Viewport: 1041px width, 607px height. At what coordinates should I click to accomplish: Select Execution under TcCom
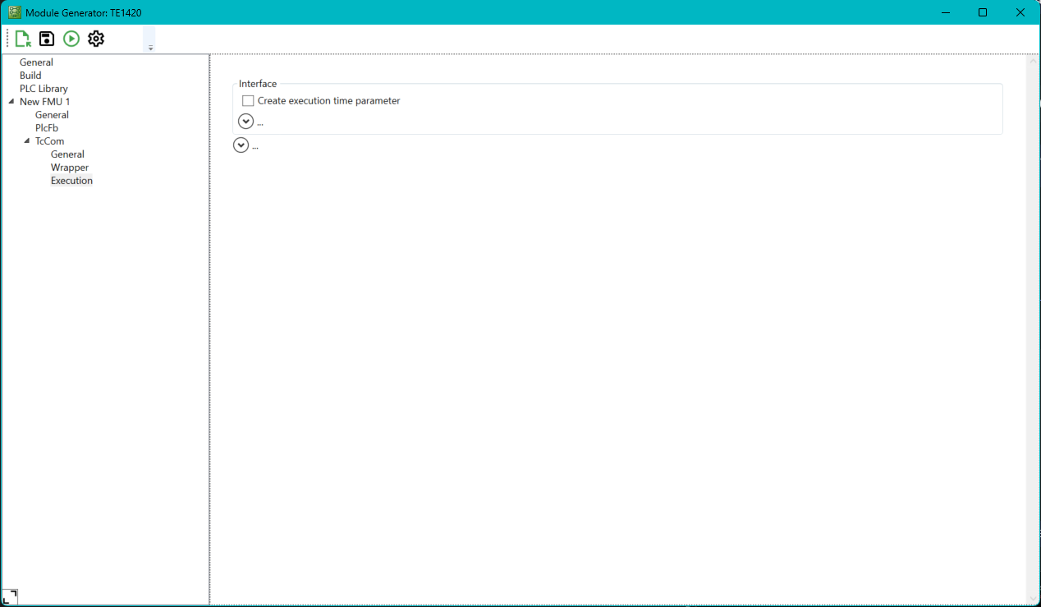pos(71,180)
